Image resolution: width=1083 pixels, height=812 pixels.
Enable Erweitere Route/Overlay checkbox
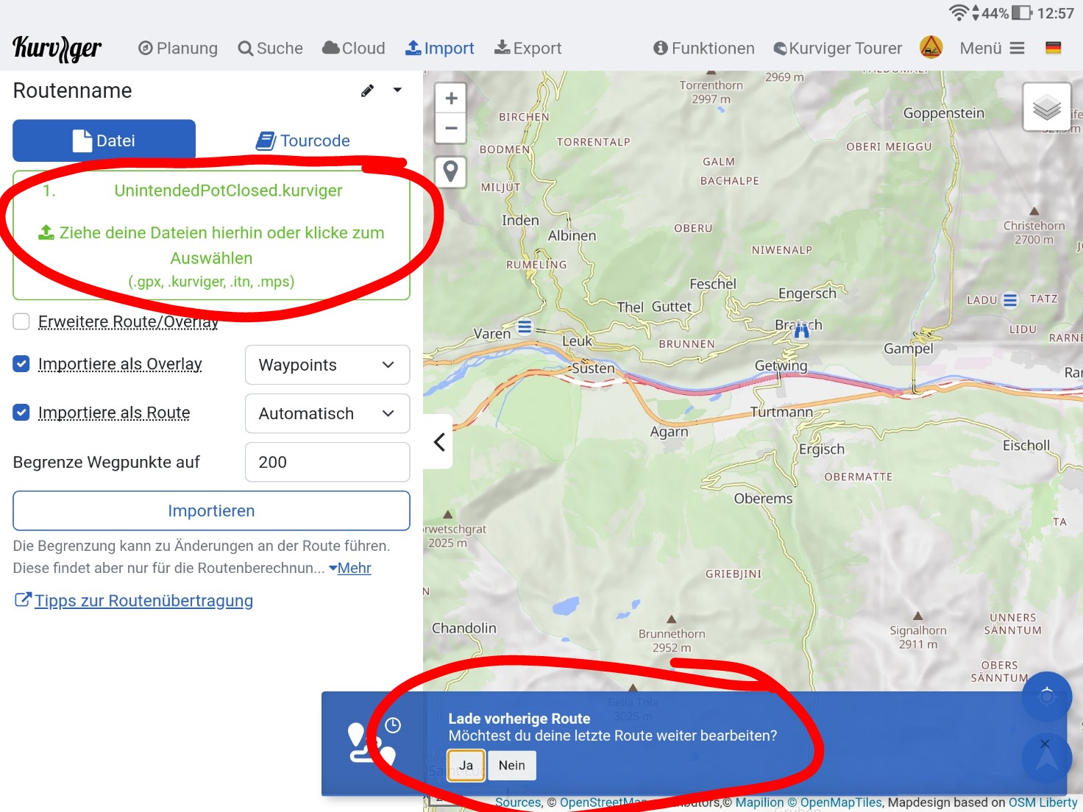[21, 321]
